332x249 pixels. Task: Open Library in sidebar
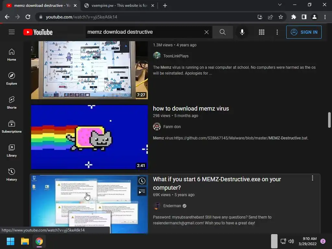pos(12,150)
